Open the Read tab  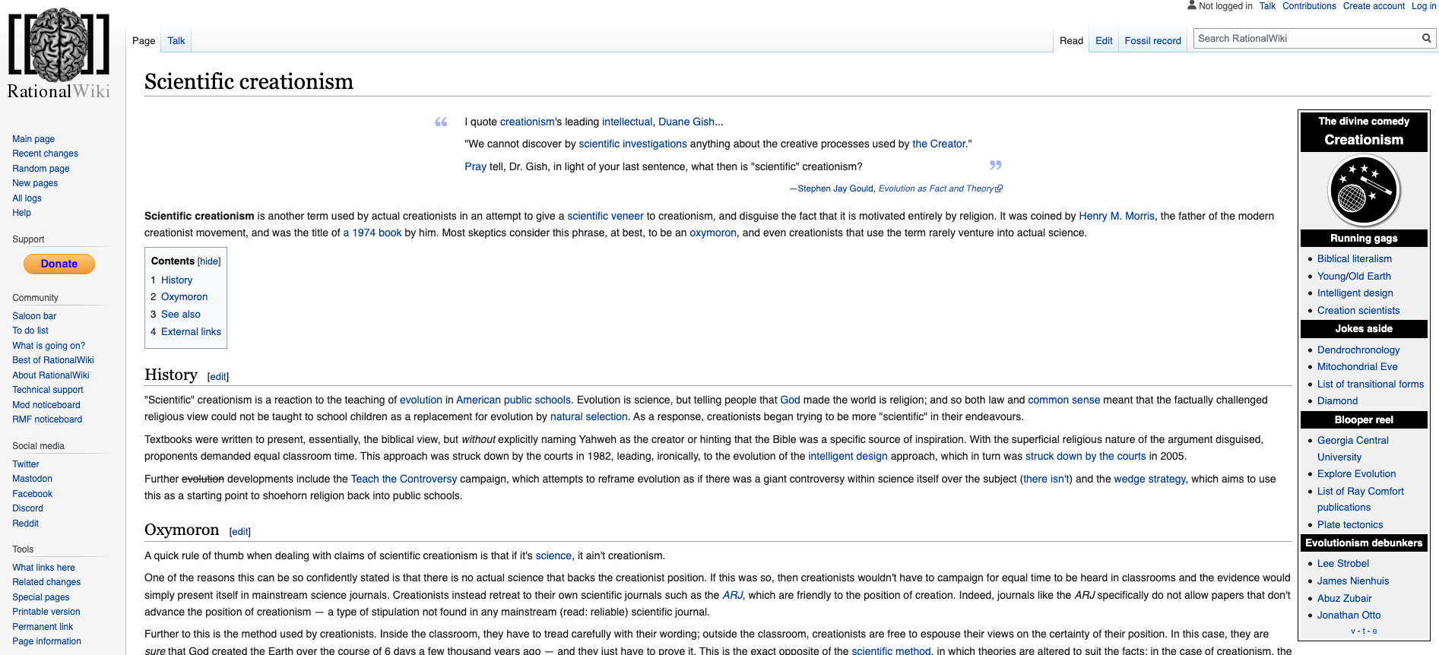(1071, 41)
